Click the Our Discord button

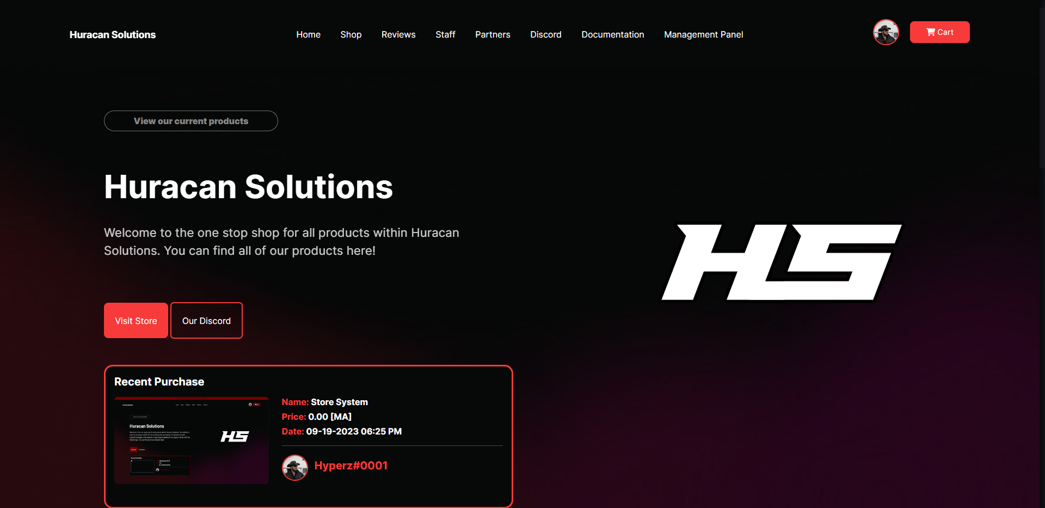206,321
